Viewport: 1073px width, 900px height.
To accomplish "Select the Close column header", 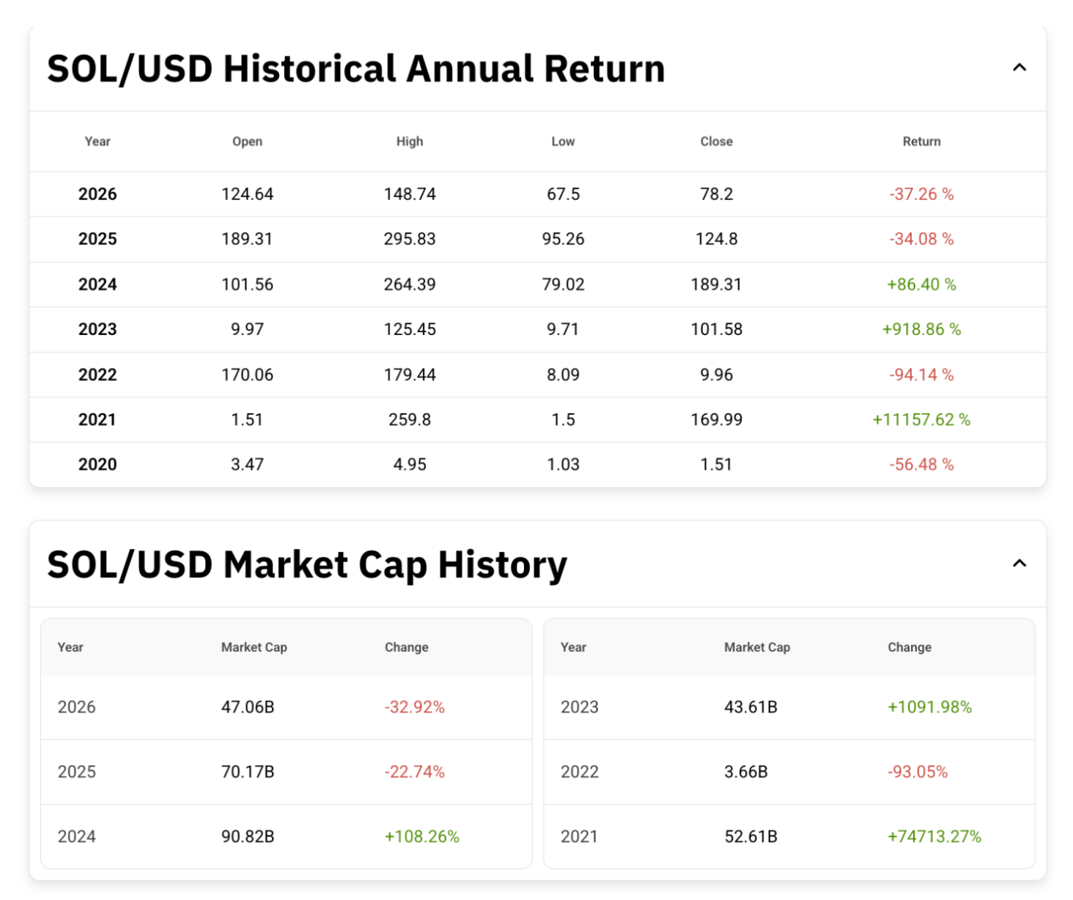I will 716,141.
